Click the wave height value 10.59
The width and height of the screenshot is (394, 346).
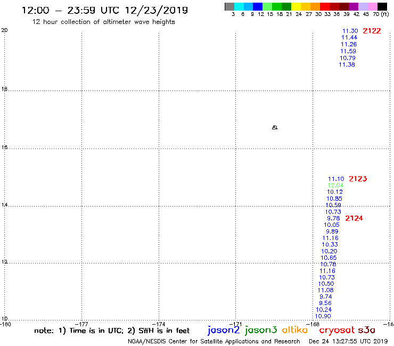333,205
